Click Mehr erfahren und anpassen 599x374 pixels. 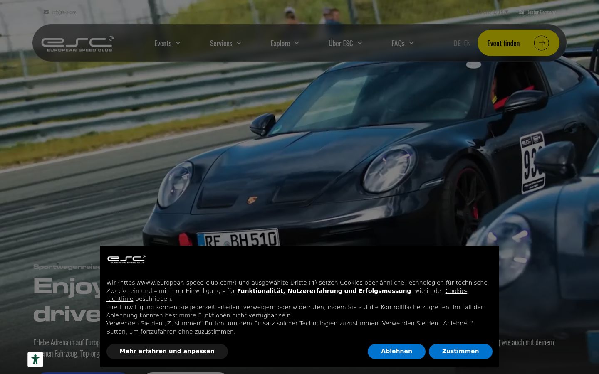point(167,352)
